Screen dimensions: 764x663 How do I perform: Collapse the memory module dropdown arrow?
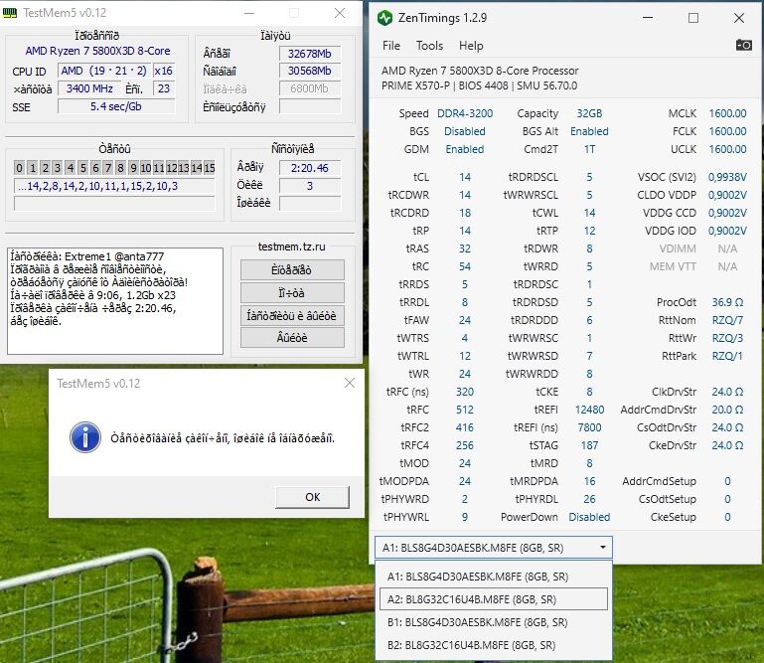pos(603,548)
